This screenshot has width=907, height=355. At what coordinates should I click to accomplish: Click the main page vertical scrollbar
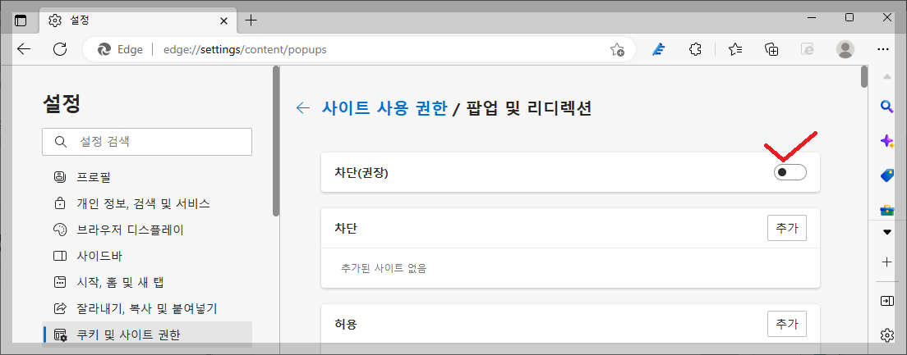pos(864,77)
